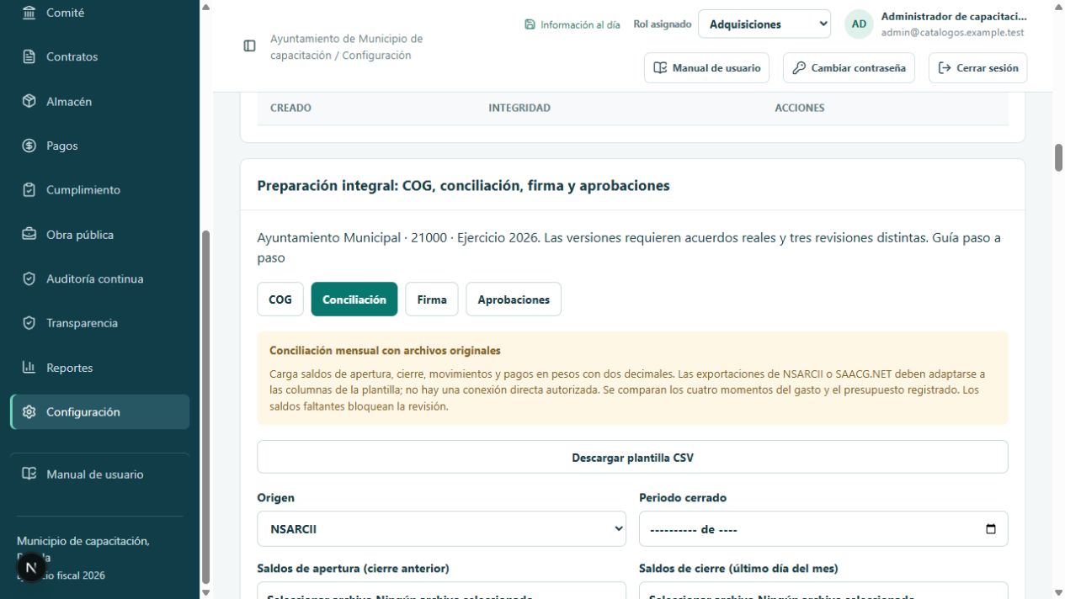Click the Pagos dollar-sign icon

click(x=29, y=146)
